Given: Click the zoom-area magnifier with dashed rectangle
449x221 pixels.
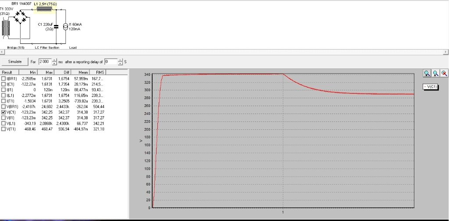Looking at the screenshot, I should point(427,74).
